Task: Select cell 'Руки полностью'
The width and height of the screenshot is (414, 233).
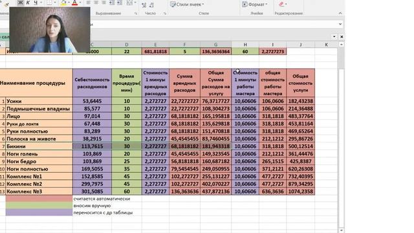Action: pyautogui.click(x=39, y=131)
